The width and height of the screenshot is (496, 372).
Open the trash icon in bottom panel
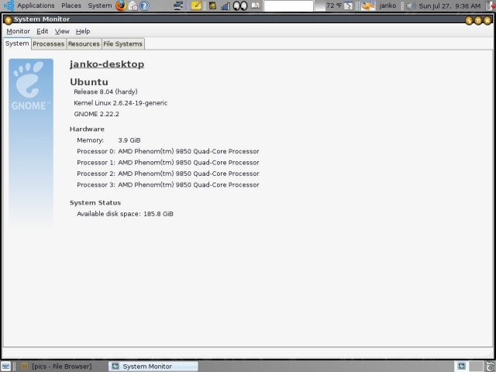491,367
